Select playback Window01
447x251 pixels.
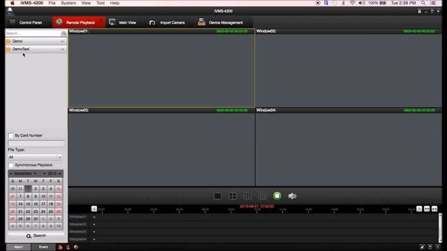point(161,68)
